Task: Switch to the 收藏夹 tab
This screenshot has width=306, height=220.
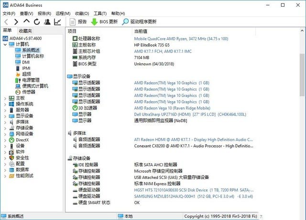Action: tap(25, 31)
